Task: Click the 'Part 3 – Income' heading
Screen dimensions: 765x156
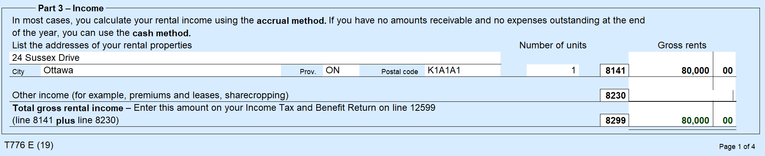Action: [71, 8]
